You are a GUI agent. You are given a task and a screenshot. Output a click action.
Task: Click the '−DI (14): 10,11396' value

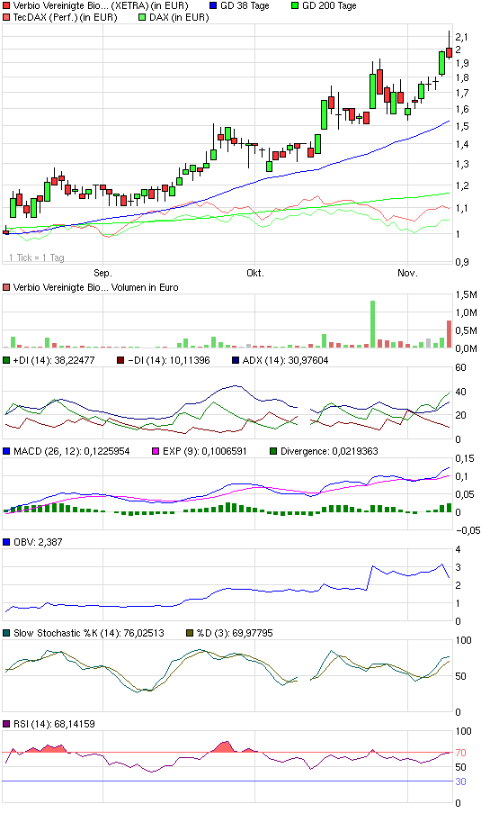pos(168,360)
